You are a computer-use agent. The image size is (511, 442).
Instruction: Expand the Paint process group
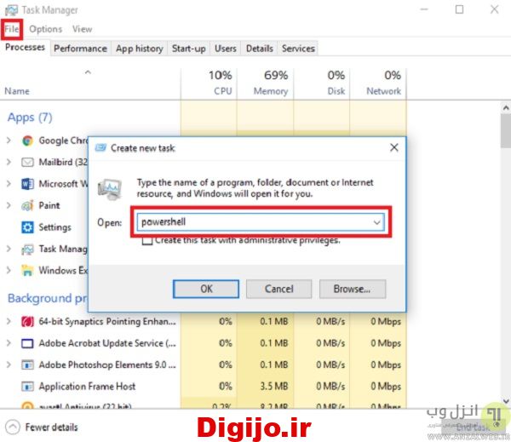tap(9, 205)
